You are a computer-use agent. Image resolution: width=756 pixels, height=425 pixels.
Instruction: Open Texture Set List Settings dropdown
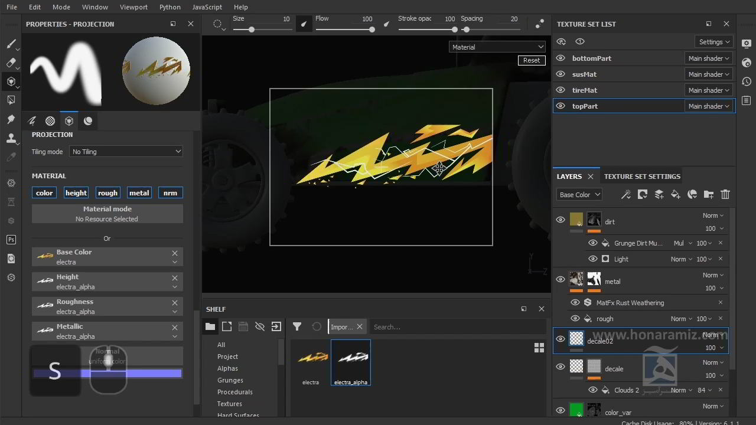715,42
